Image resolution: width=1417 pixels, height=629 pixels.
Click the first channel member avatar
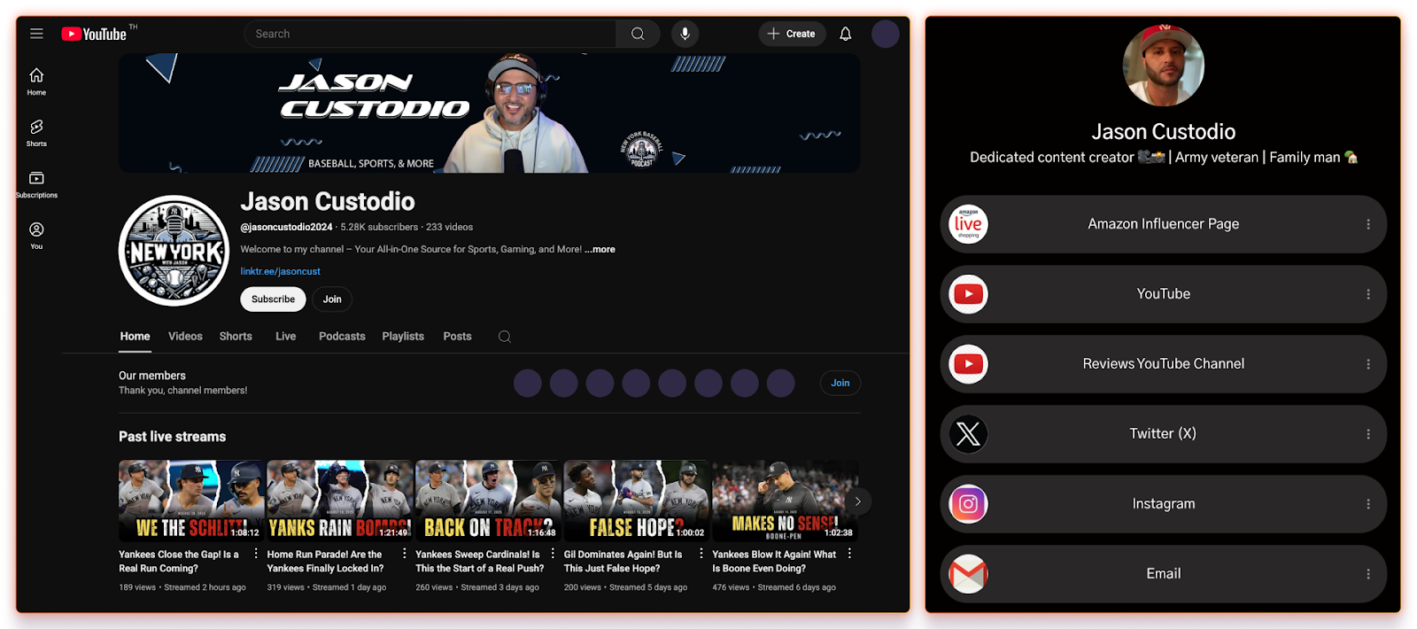tap(528, 384)
